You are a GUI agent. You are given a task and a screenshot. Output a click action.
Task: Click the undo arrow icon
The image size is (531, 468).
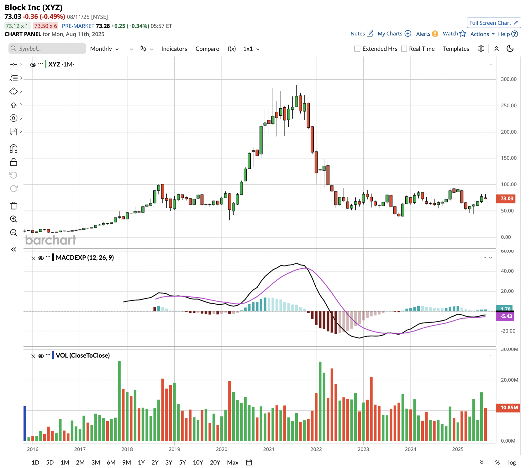13,175
